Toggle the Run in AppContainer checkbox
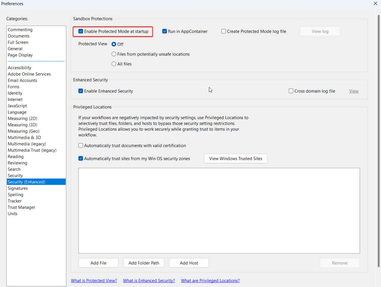Viewport: 381px width, 287px height. (164, 32)
